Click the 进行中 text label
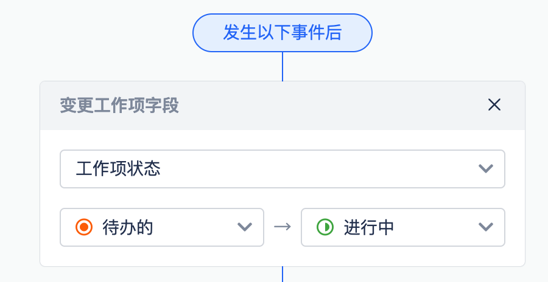Image resolution: width=548 pixels, height=282 pixels. pos(369,227)
